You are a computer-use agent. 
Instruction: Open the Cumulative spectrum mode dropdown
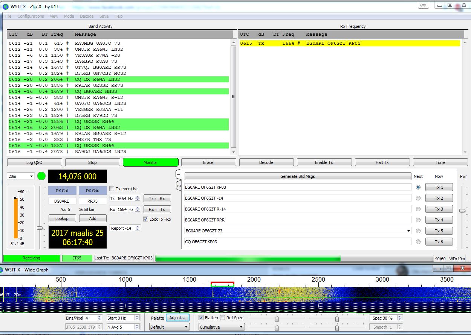[x=222, y=327]
